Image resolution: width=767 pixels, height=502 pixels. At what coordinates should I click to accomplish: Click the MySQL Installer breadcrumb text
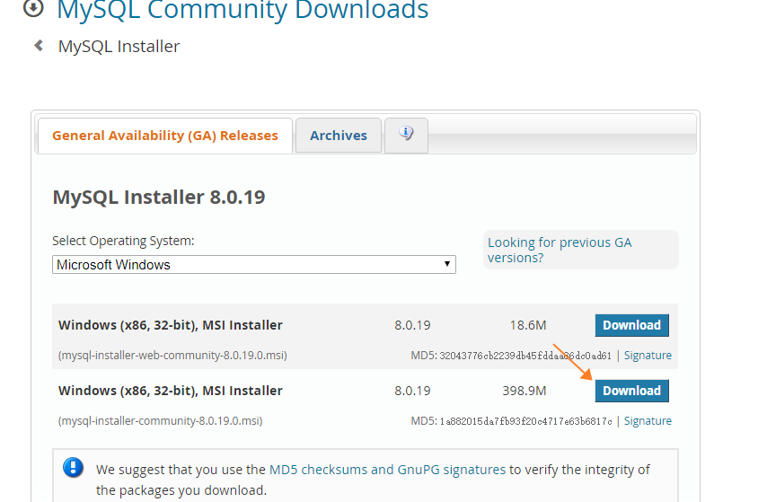coord(119,47)
